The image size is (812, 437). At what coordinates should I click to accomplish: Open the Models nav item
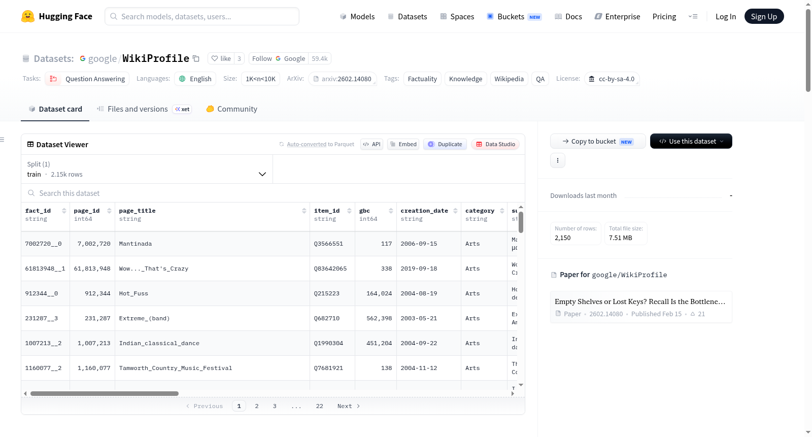pos(357,16)
